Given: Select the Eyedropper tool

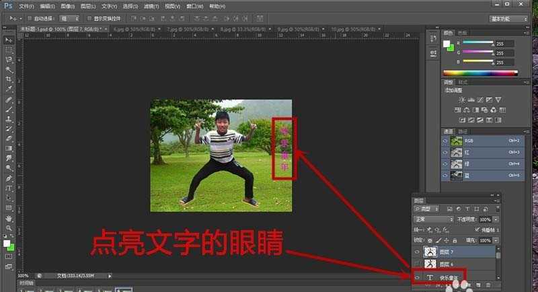Looking at the screenshot, I should [9, 88].
